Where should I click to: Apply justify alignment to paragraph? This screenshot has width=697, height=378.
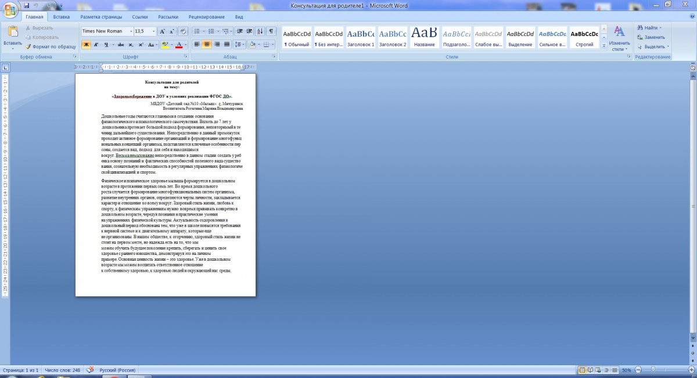click(227, 44)
